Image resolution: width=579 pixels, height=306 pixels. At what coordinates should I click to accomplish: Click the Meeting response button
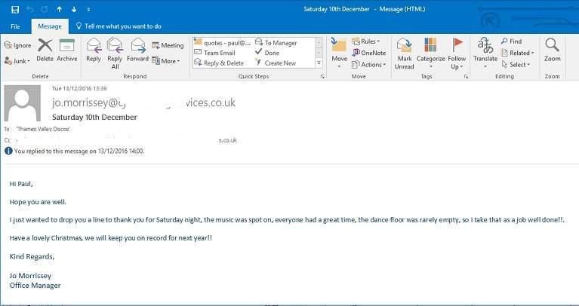pyautogui.click(x=168, y=45)
